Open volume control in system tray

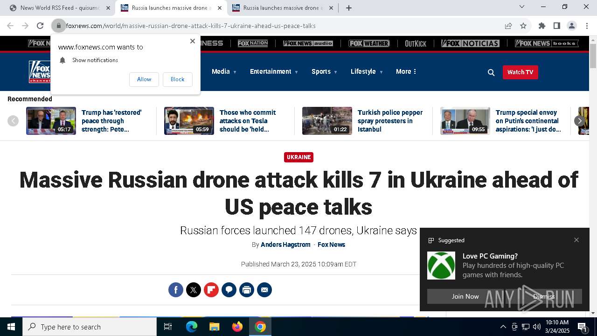tap(537, 327)
